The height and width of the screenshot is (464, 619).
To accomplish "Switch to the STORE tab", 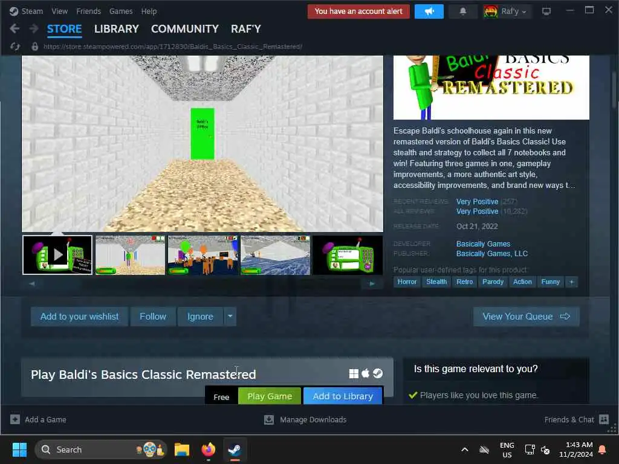I will pyautogui.click(x=64, y=29).
